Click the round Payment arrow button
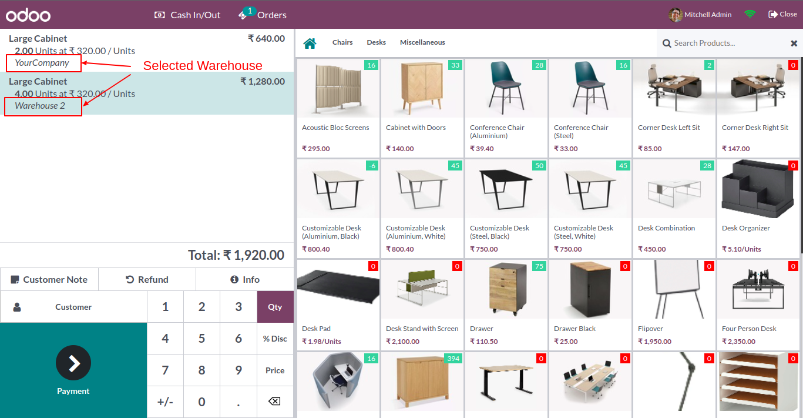The image size is (803, 418). point(73,363)
